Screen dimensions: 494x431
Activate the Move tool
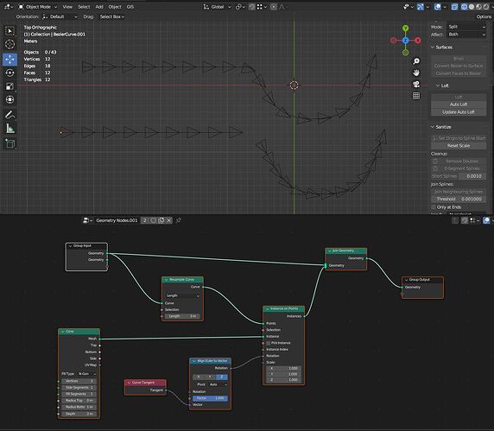tap(9, 60)
